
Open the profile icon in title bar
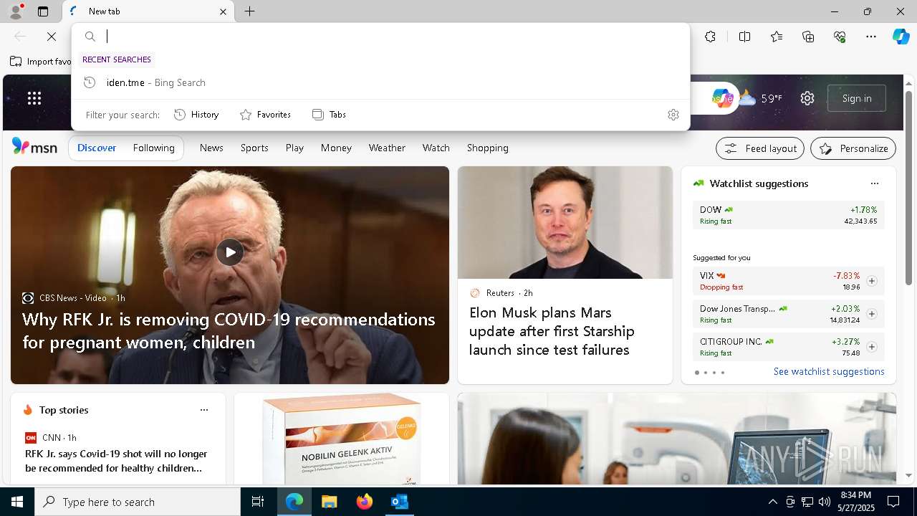[16, 11]
